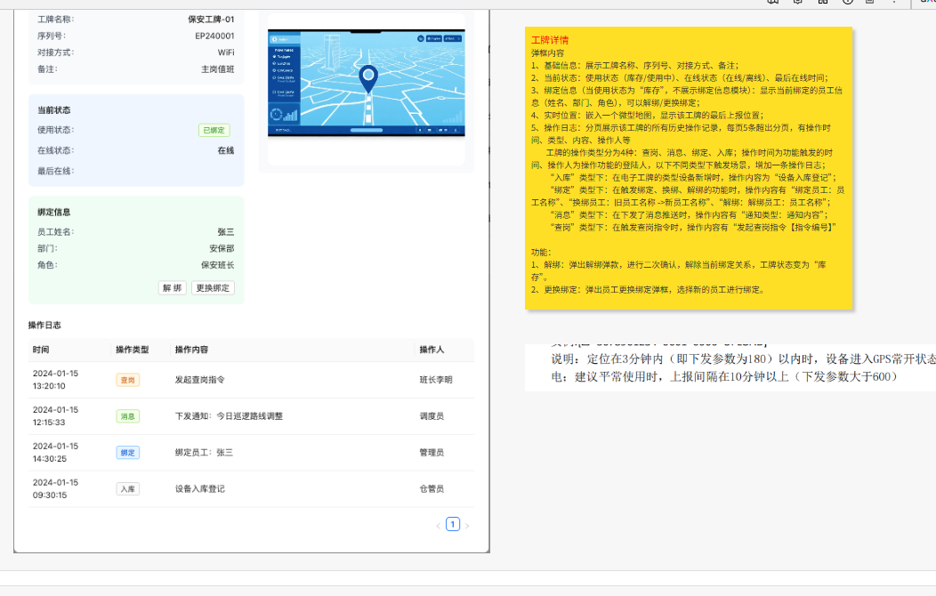Click operator 仓管员
The width and height of the screenshot is (936, 596).
(432, 488)
